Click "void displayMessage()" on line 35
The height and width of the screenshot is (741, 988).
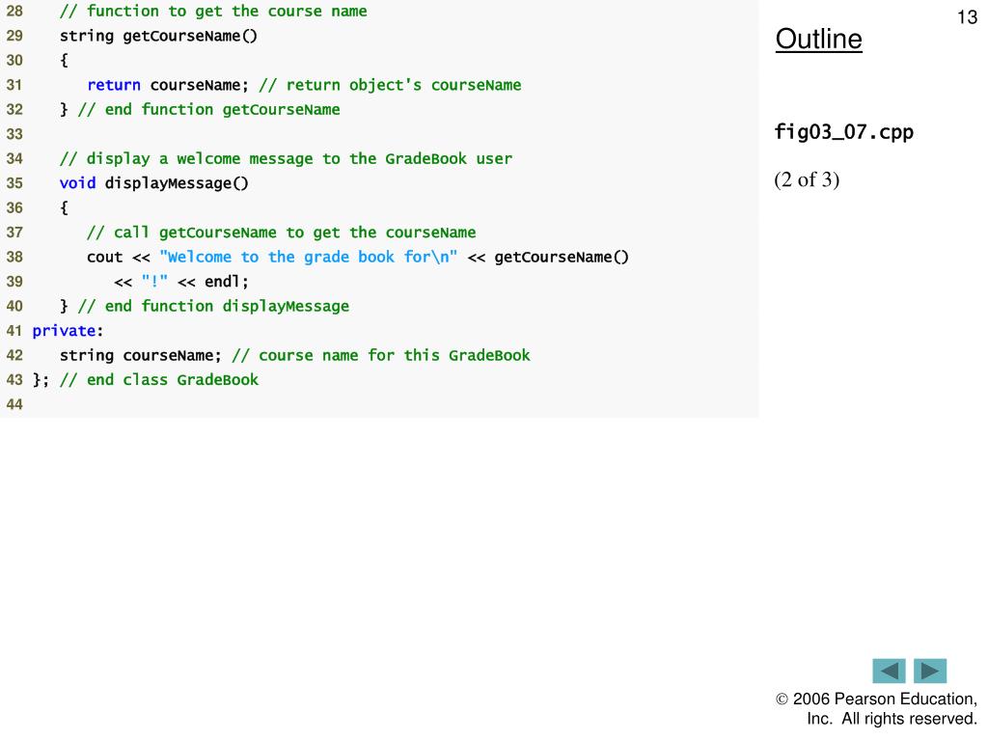[x=154, y=183]
